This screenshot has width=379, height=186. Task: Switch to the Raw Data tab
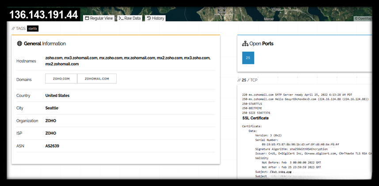point(130,18)
